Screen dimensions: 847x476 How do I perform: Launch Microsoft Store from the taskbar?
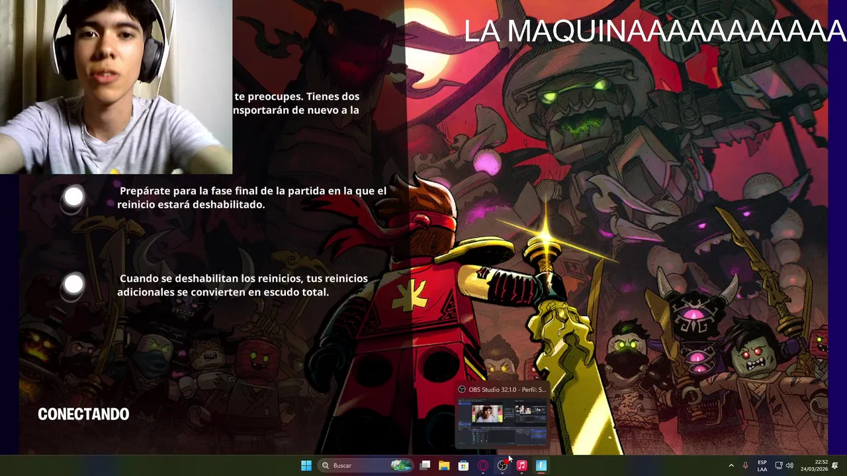pyautogui.click(x=463, y=465)
